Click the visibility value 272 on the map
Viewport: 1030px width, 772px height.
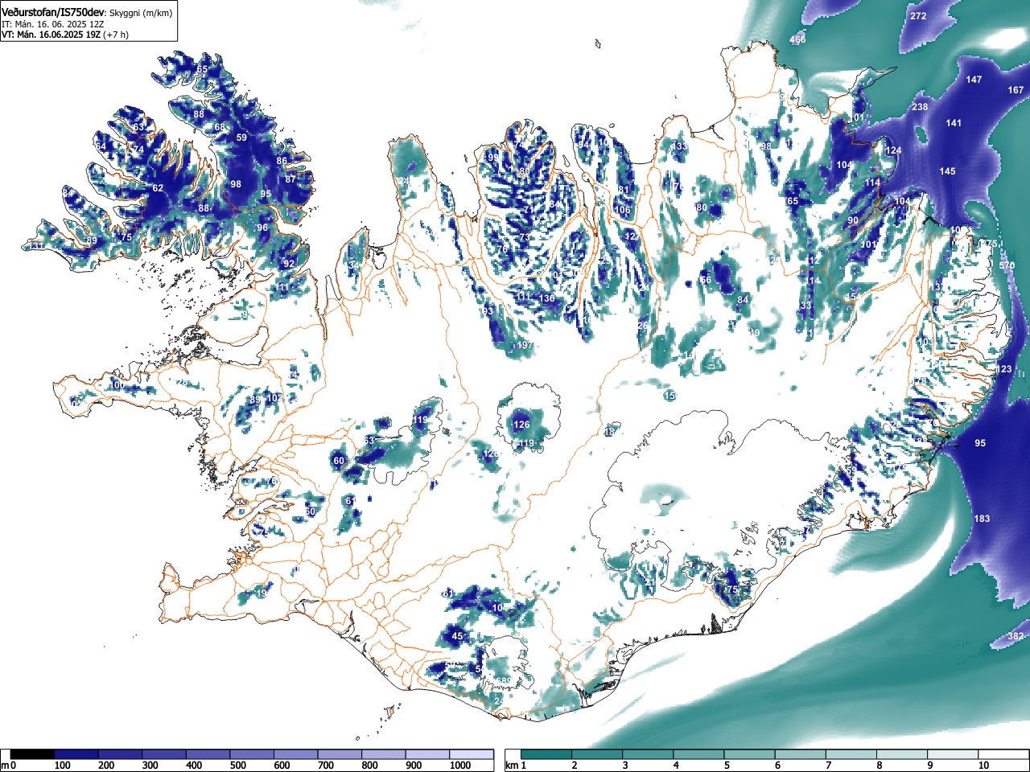pyautogui.click(x=918, y=16)
